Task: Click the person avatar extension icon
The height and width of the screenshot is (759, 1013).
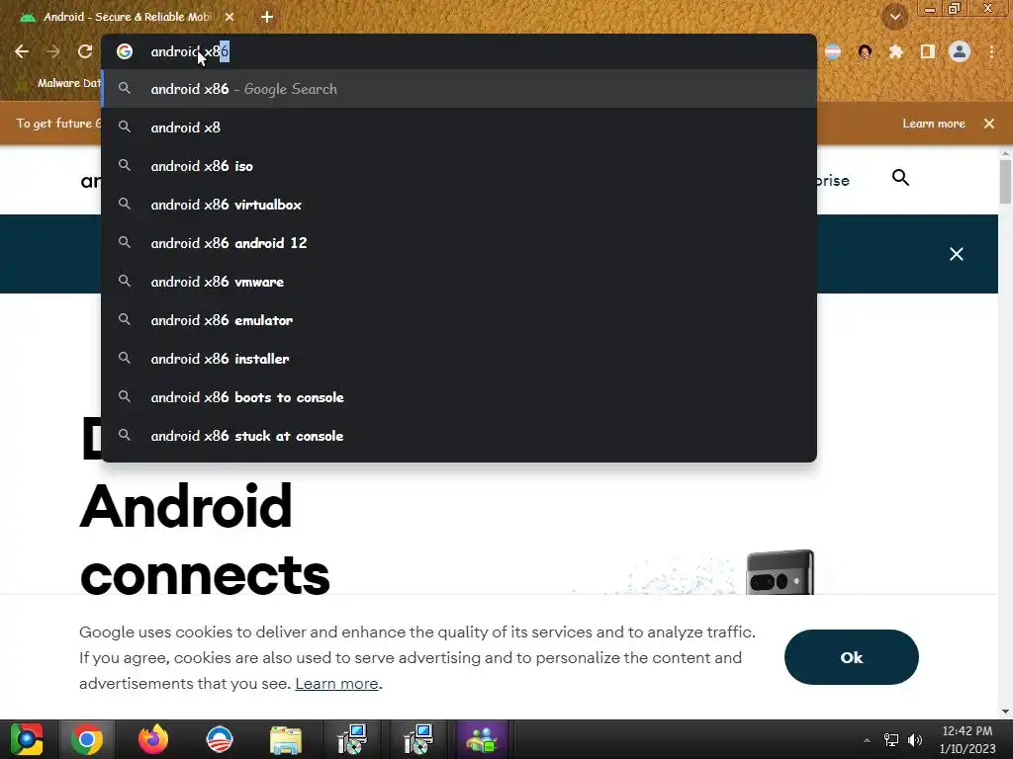Action: pos(865,51)
